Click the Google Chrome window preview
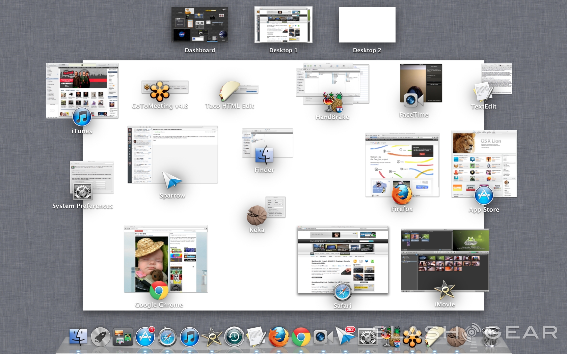The image size is (567, 354). pyautogui.click(x=165, y=258)
